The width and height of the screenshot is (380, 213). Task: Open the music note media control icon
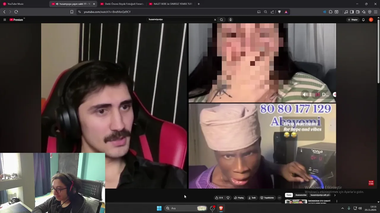[x=346, y=12]
